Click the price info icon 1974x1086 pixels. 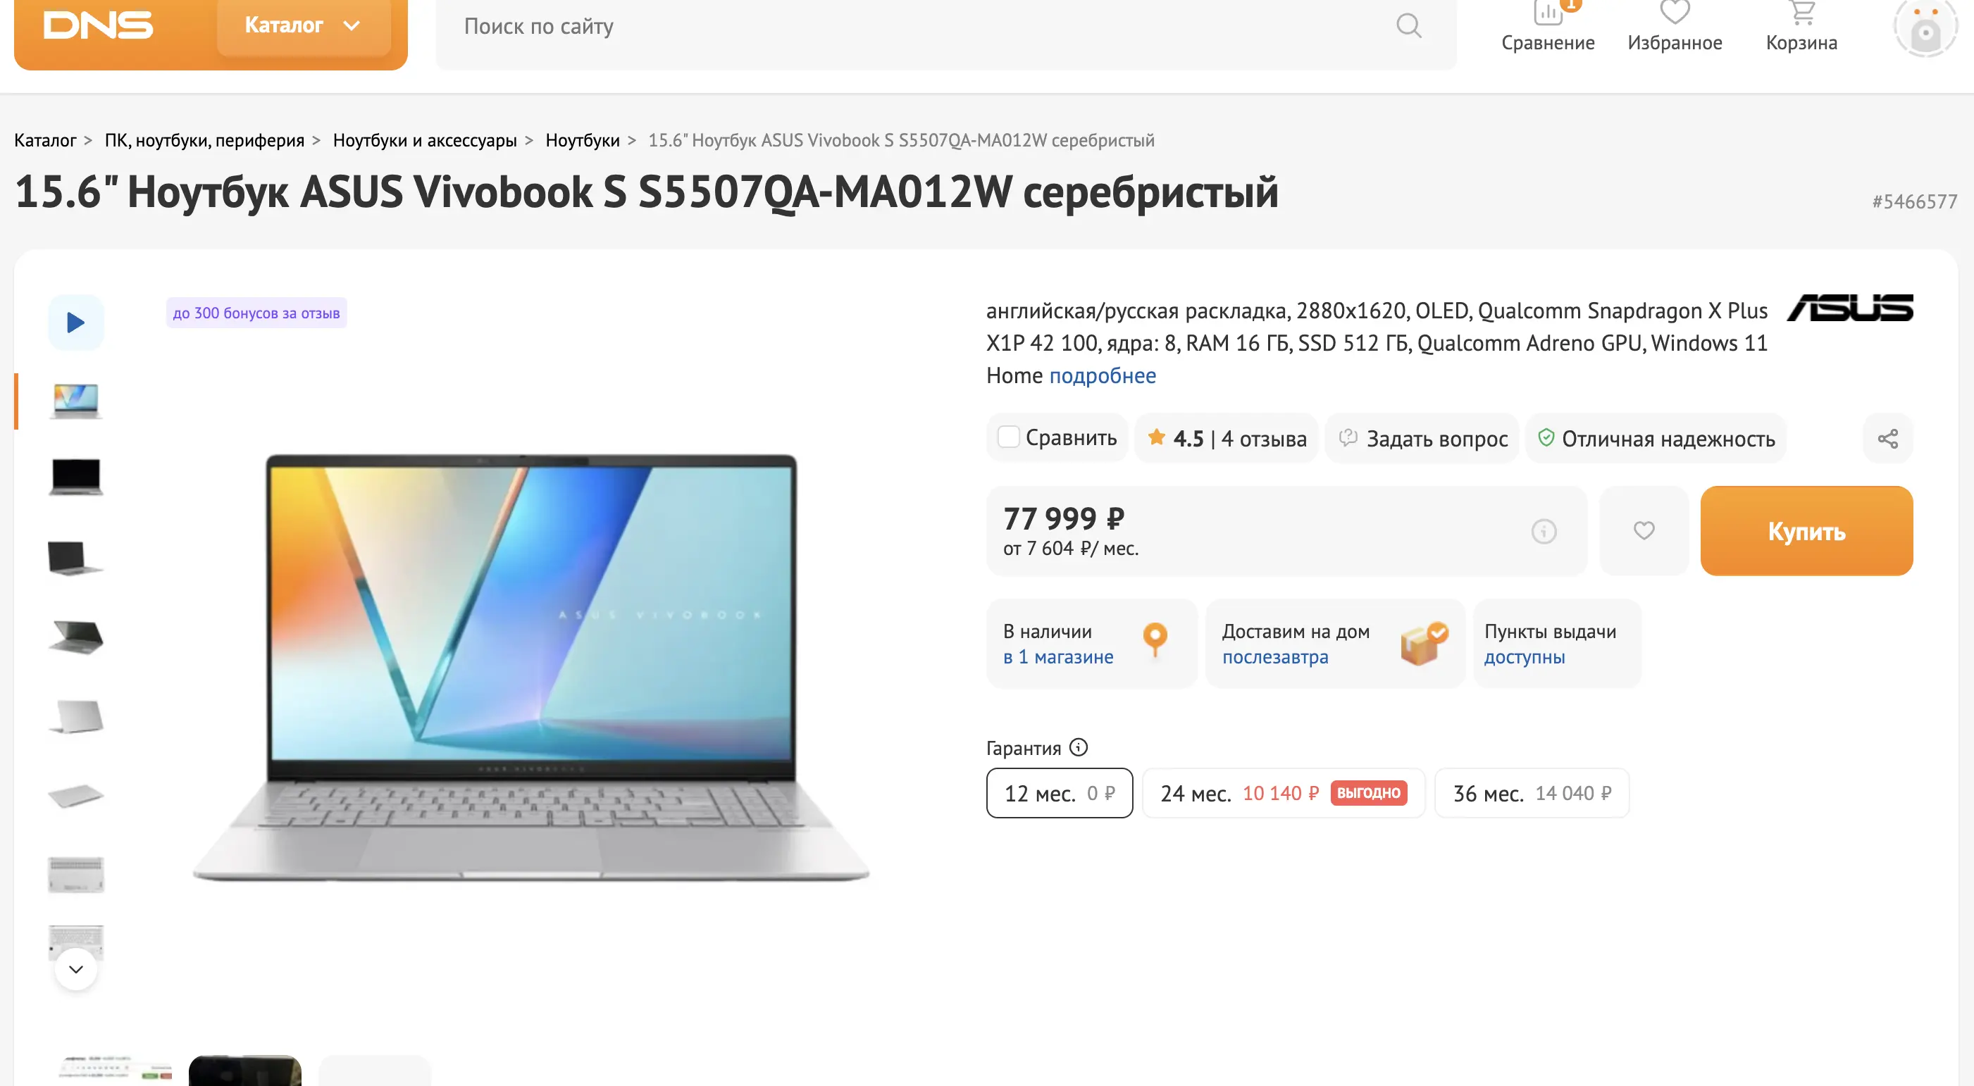click(1544, 531)
